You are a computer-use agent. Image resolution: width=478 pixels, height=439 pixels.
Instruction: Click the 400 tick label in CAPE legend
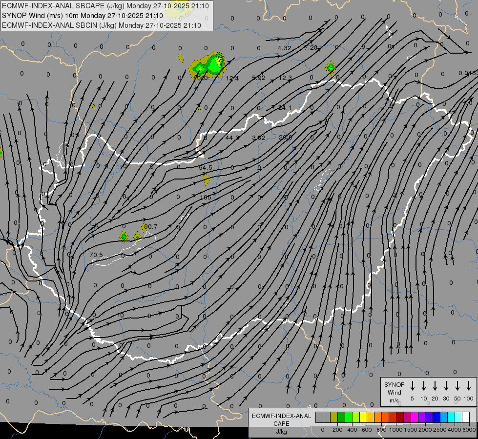[x=352, y=430]
